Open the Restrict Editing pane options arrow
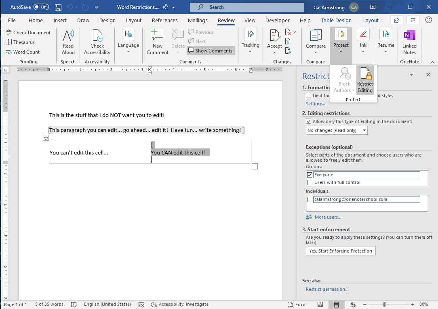438x309 pixels. [x=411, y=75]
